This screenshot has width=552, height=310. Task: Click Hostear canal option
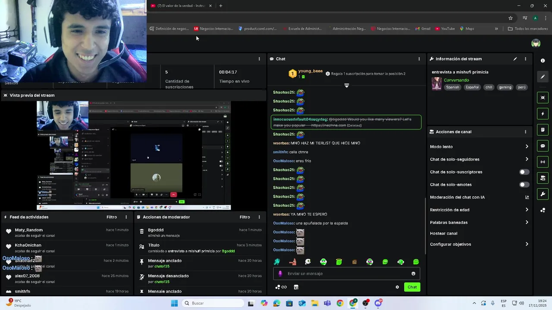[443, 233]
